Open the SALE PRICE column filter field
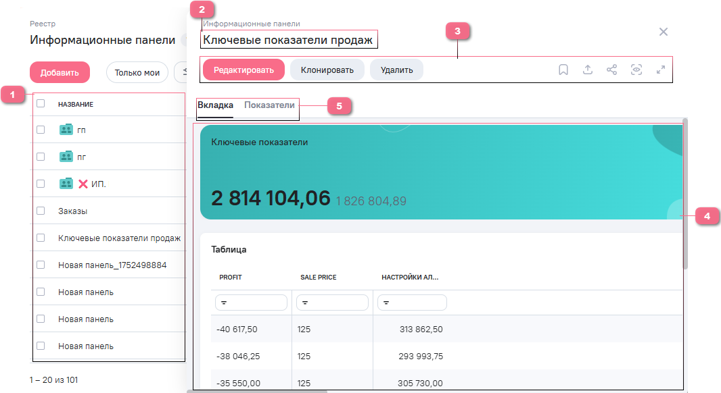This screenshot has width=721, height=393. [332, 303]
